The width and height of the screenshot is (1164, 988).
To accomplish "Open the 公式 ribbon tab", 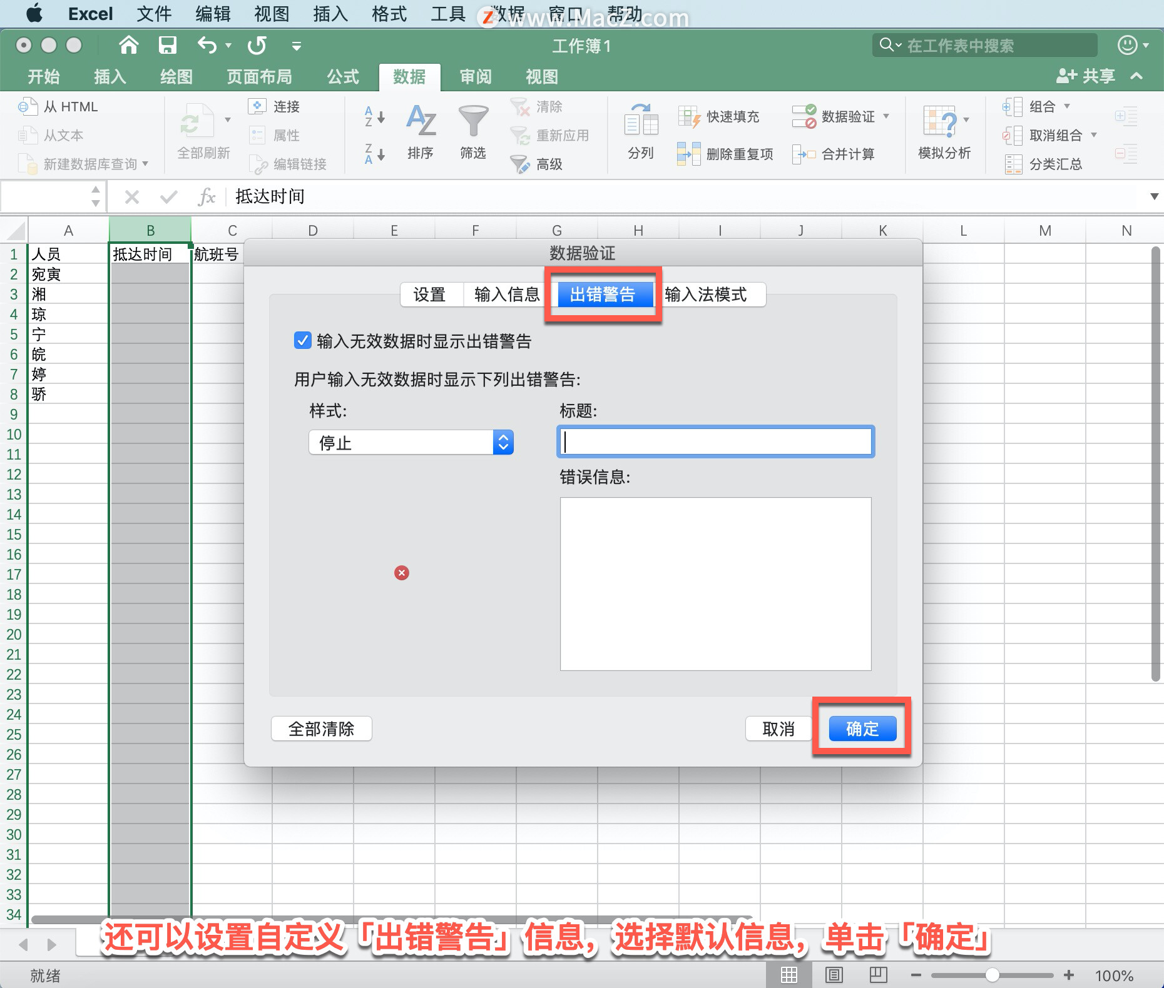I will tap(343, 77).
